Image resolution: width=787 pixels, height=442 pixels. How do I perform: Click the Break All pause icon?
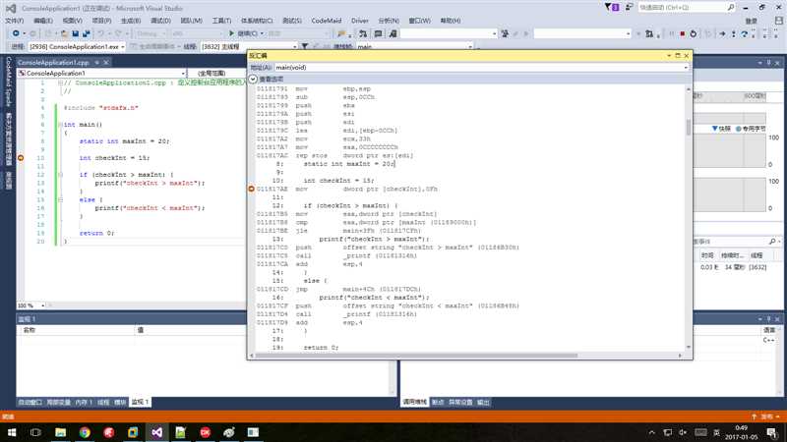pos(671,33)
